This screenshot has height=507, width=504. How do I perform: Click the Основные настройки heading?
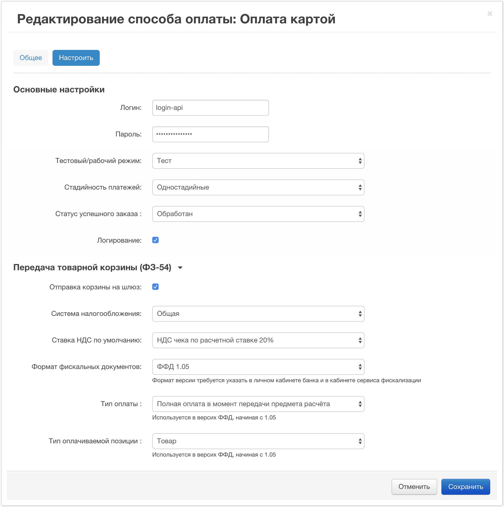[59, 89]
